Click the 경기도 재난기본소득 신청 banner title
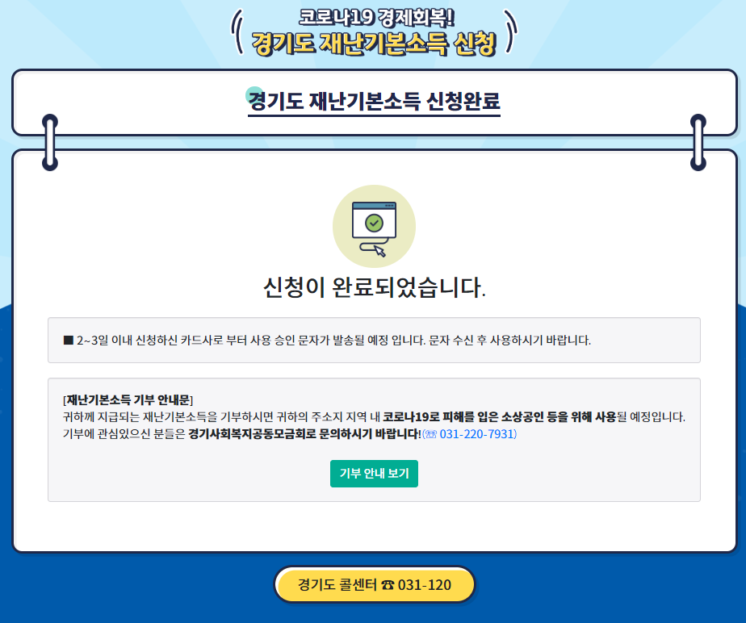Viewport: 746px width, 623px height. pyautogui.click(x=374, y=44)
